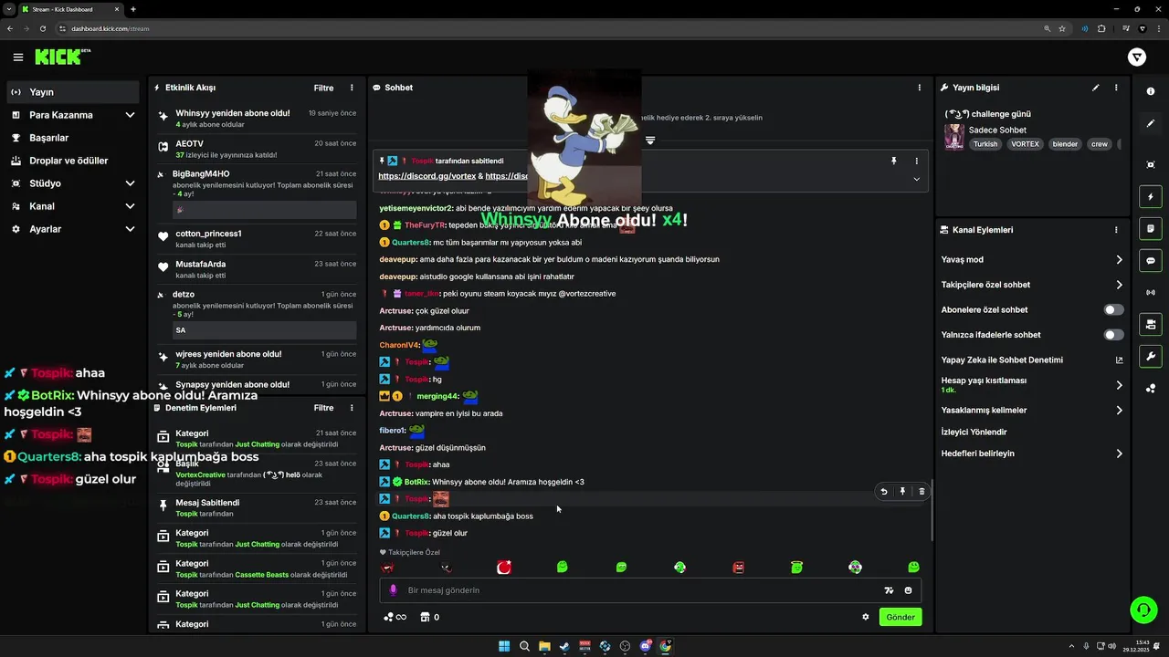The height and width of the screenshot is (657, 1169).
Task: Open Yavaş mod settings arrow
Action: tap(1119, 260)
